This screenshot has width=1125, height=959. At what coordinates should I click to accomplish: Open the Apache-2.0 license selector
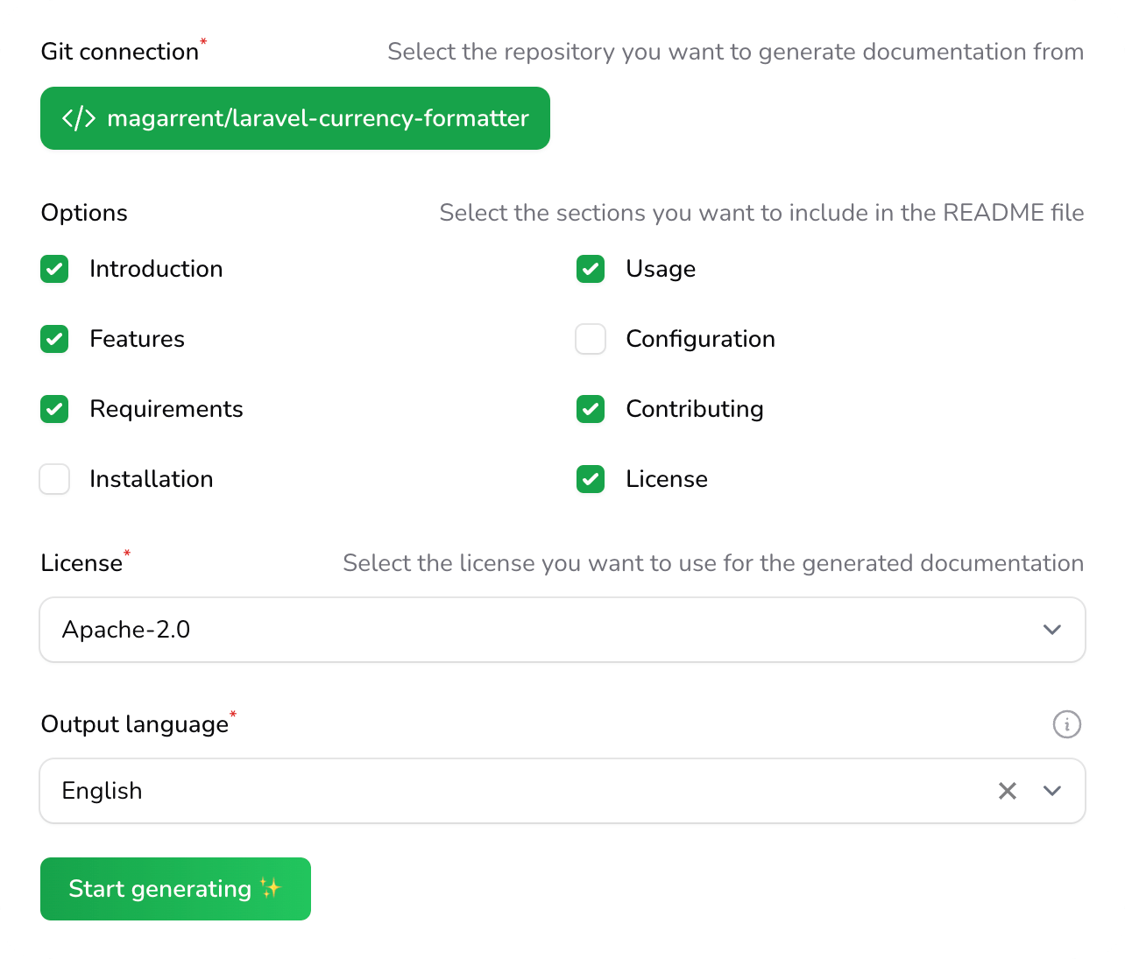(x=526, y=630)
